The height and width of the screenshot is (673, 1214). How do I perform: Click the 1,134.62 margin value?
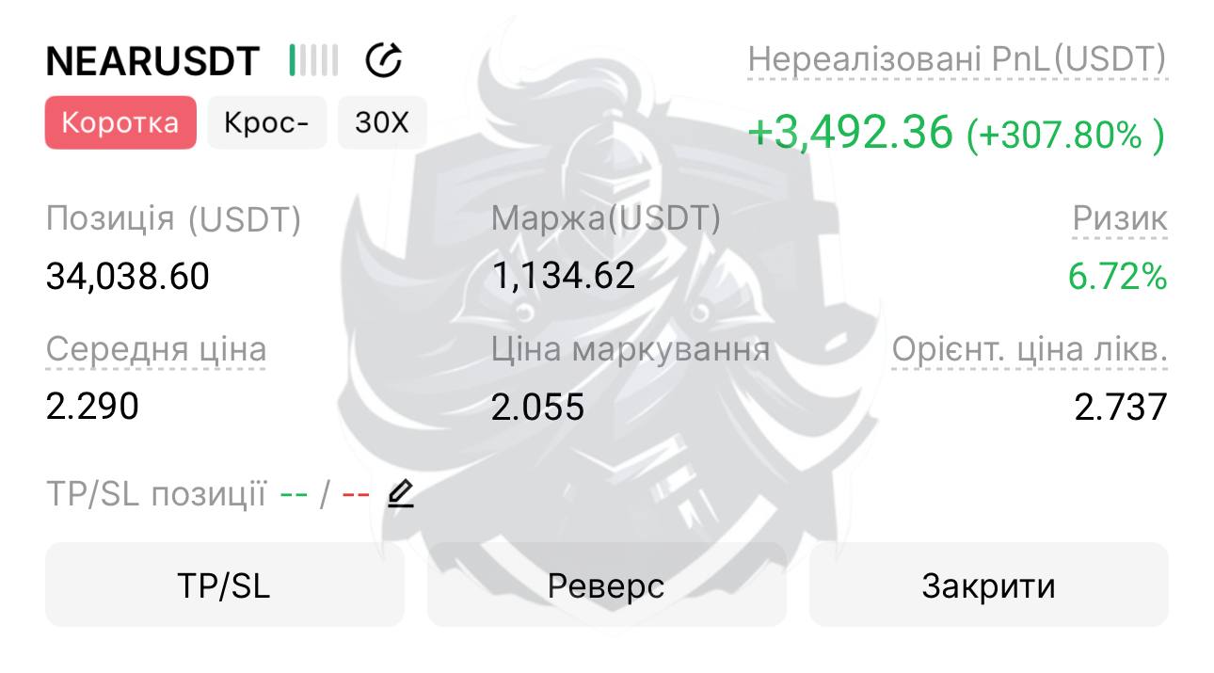click(x=564, y=277)
